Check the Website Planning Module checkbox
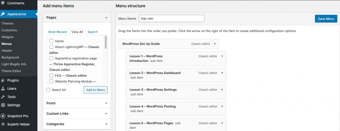The height and width of the screenshot is (131, 340). (51, 81)
